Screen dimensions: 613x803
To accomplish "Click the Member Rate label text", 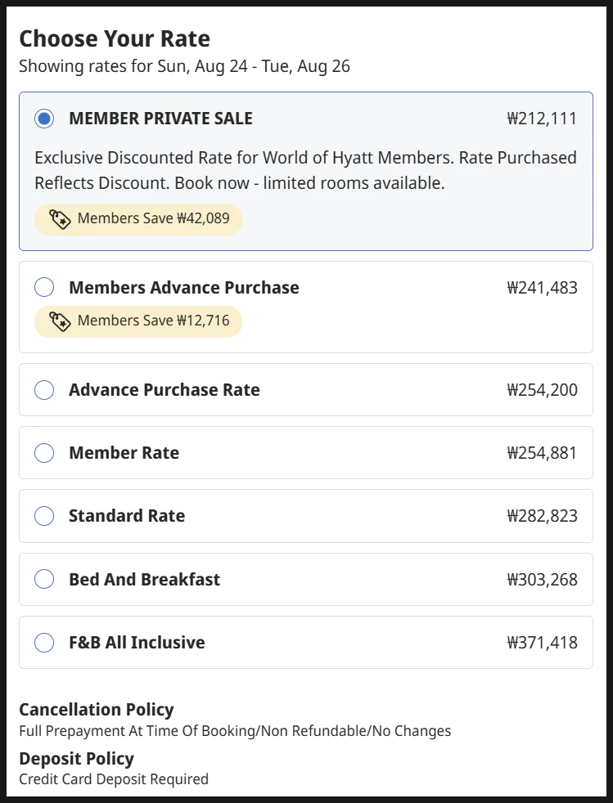I will [x=124, y=453].
